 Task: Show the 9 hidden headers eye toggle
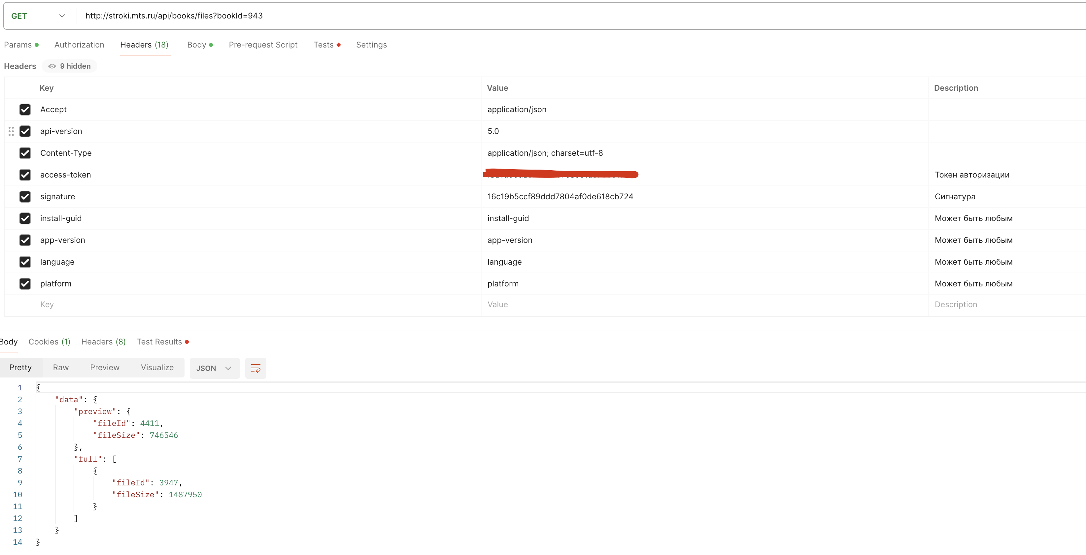tap(70, 66)
